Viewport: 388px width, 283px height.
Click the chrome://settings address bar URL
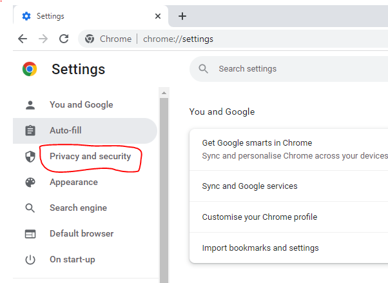[x=178, y=39]
